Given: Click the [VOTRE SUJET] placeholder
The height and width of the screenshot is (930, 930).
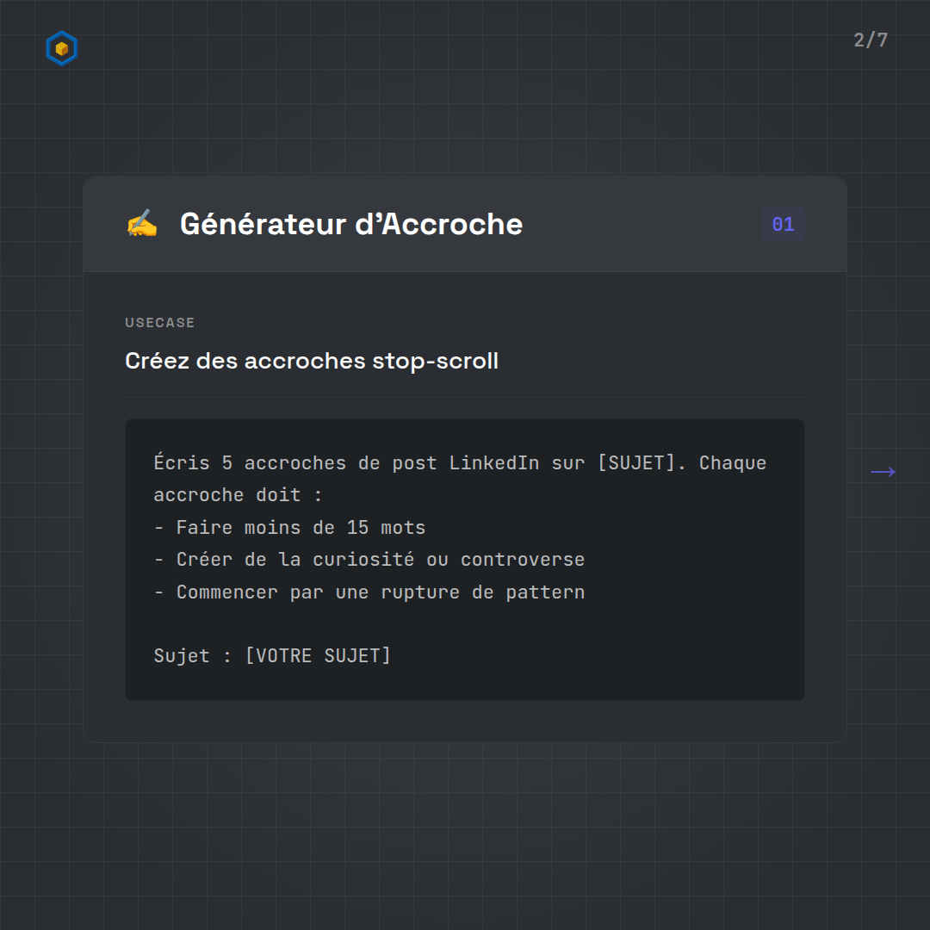Looking at the screenshot, I should click(x=318, y=655).
